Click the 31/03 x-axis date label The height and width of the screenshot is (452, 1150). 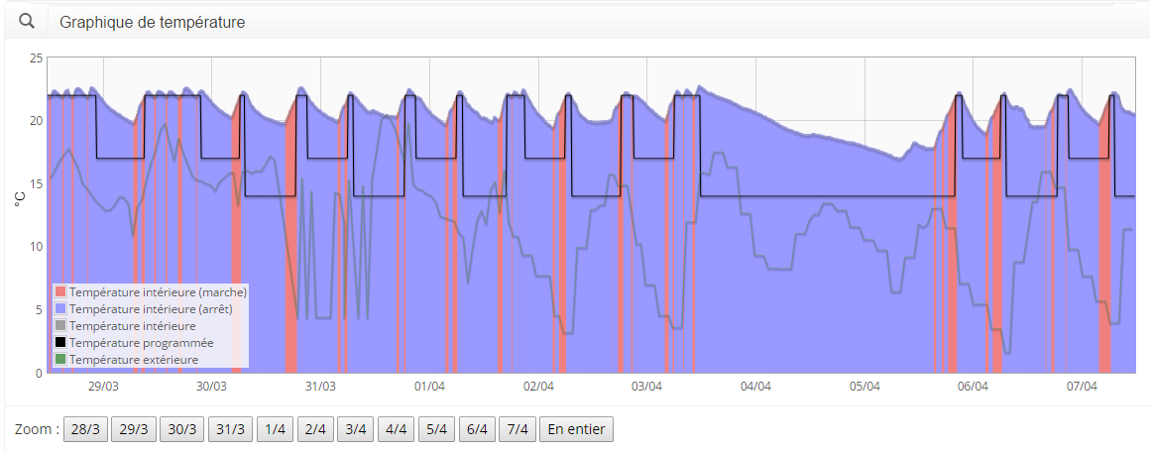click(x=320, y=386)
